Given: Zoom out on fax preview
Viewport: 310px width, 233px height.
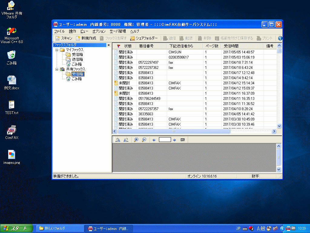Looking at the screenshot, I should [x=144, y=140].
